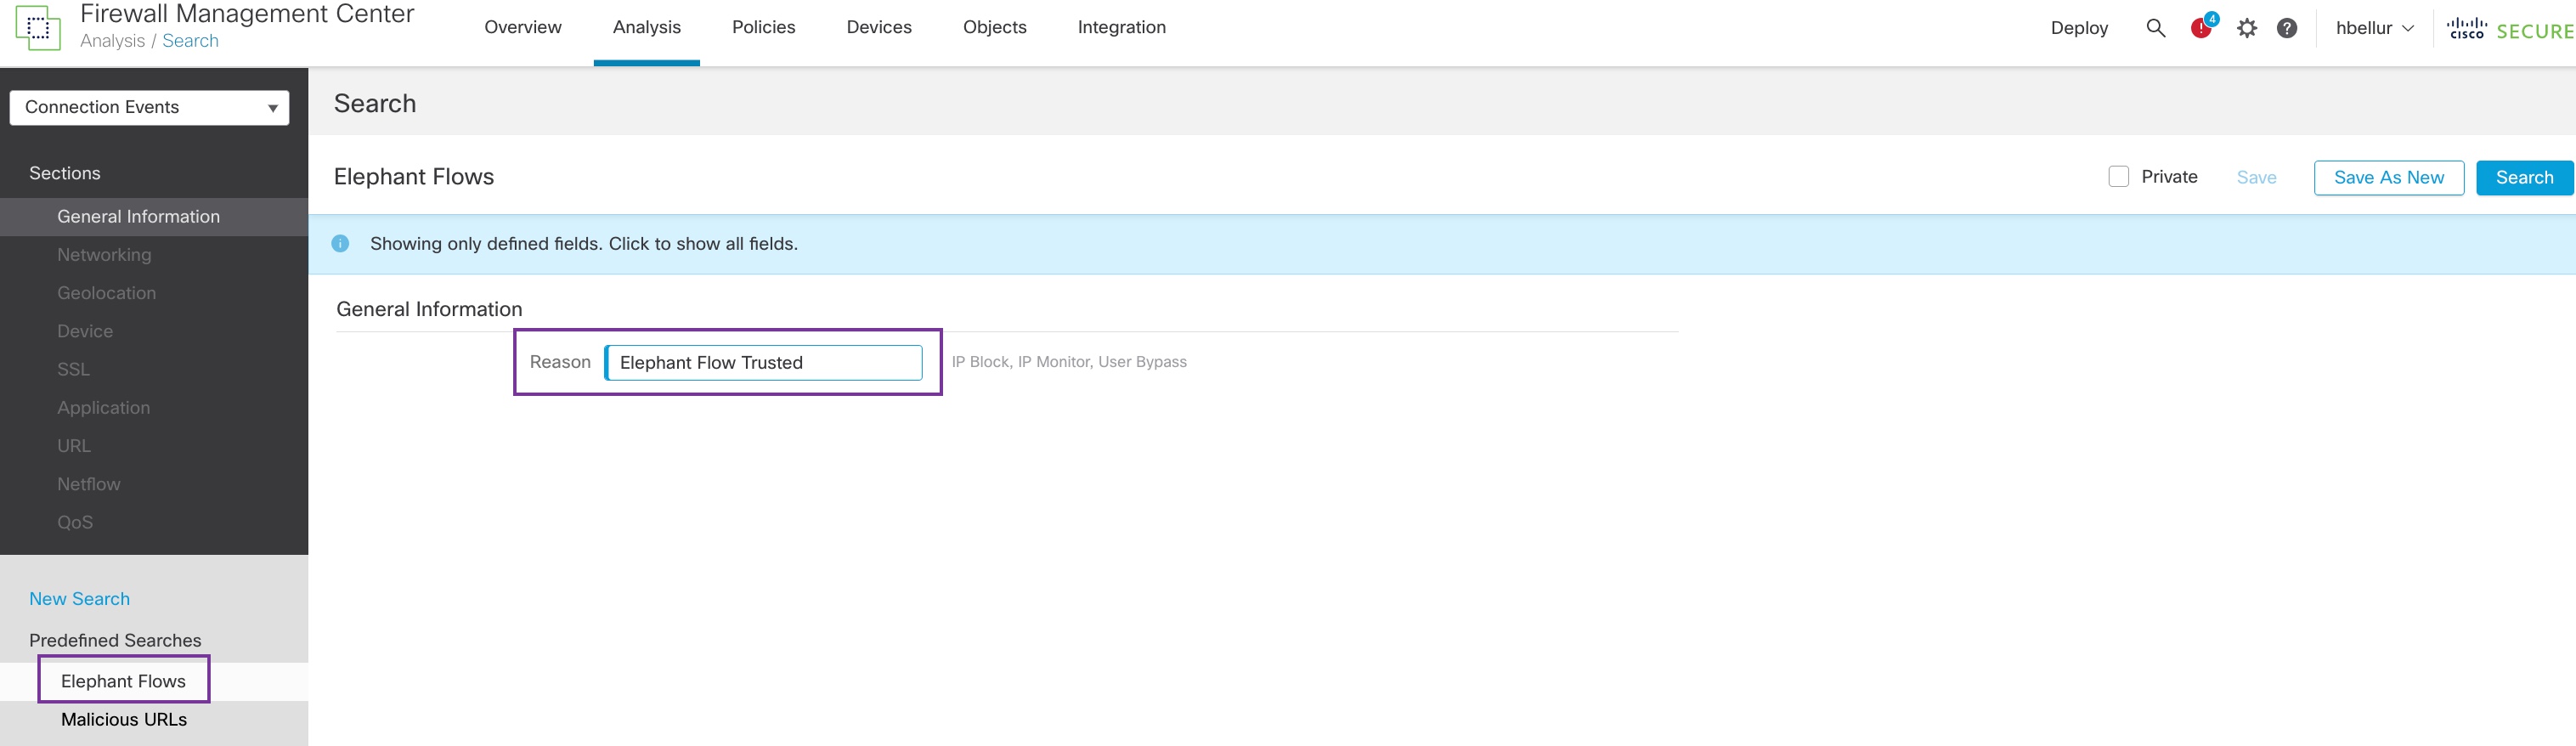The height and width of the screenshot is (746, 2576).
Task: Click the New Search link
Action: 80,599
